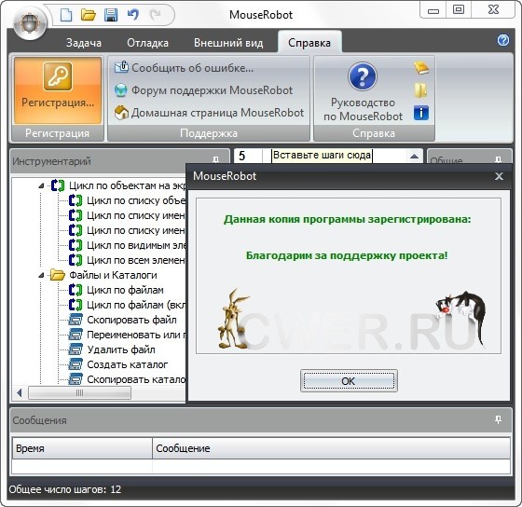522x507 pixels.
Task: Select the Справка tab
Action: [309, 43]
